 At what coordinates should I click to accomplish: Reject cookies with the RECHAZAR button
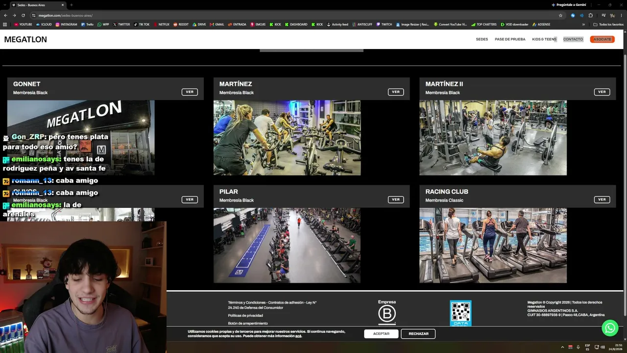tap(418, 334)
